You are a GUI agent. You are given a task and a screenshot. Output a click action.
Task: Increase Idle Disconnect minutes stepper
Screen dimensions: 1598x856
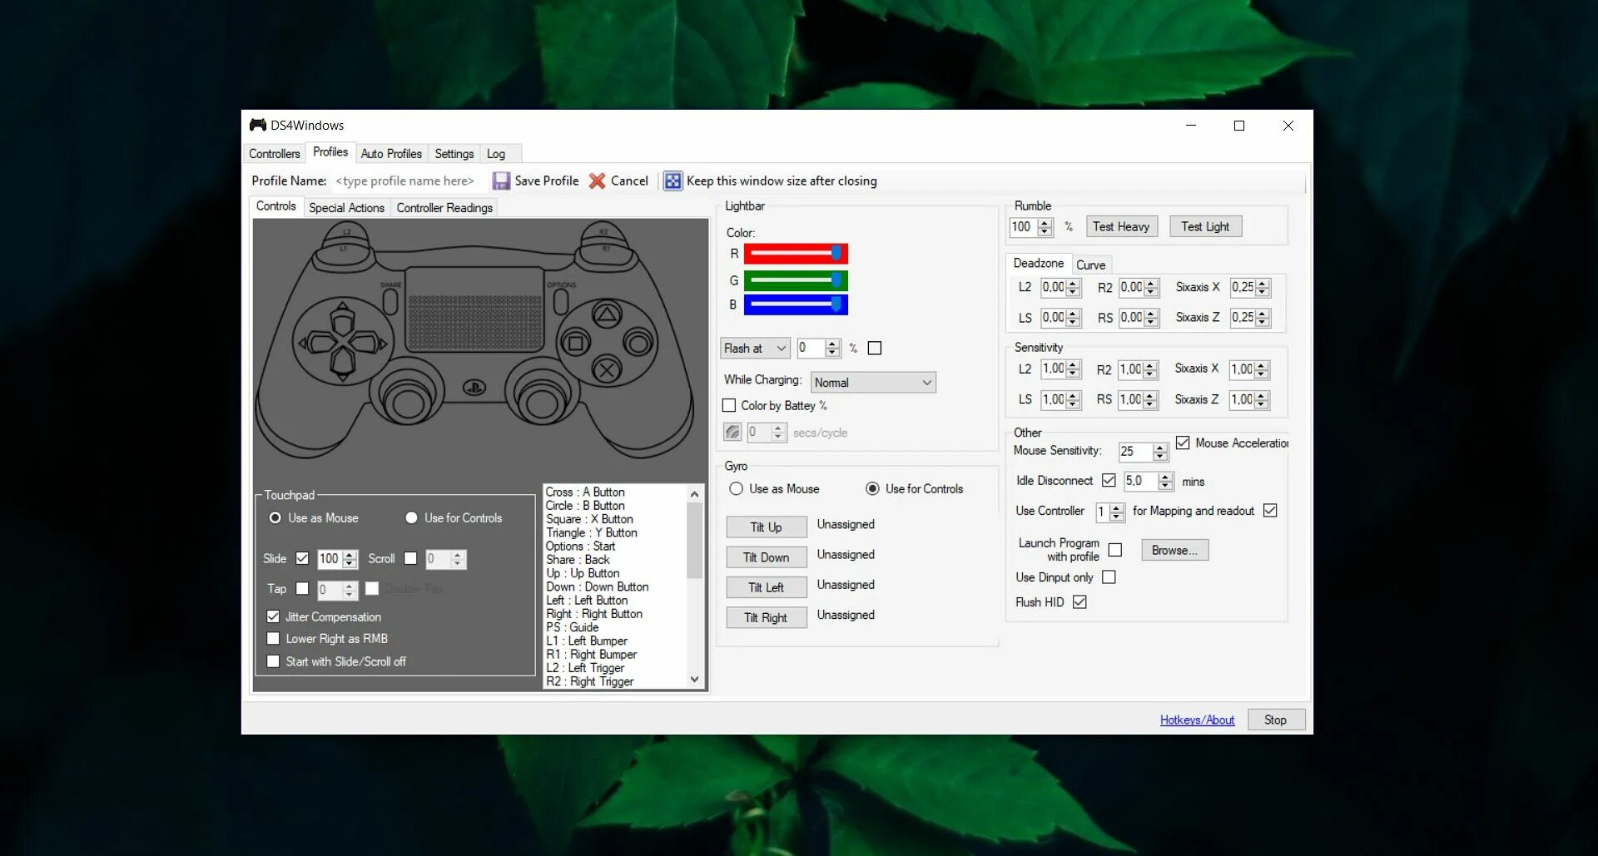[x=1166, y=477]
